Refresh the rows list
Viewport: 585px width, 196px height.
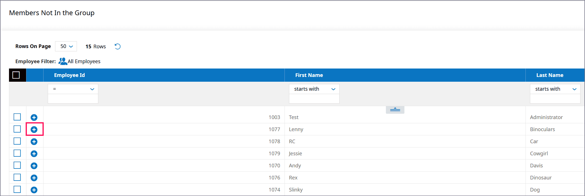tap(118, 46)
